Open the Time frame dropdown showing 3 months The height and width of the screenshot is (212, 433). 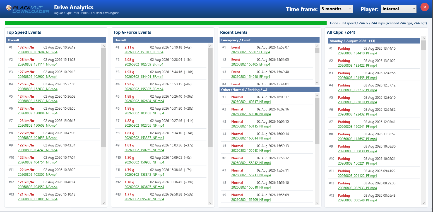pos(336,9)
